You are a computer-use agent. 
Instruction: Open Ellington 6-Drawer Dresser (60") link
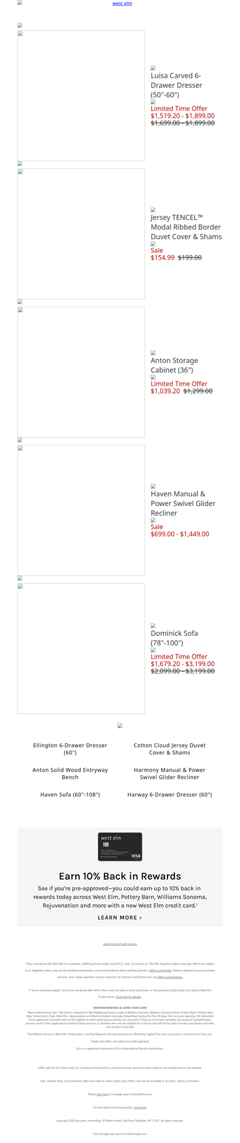pyautogui.click(x=70, y=749)
